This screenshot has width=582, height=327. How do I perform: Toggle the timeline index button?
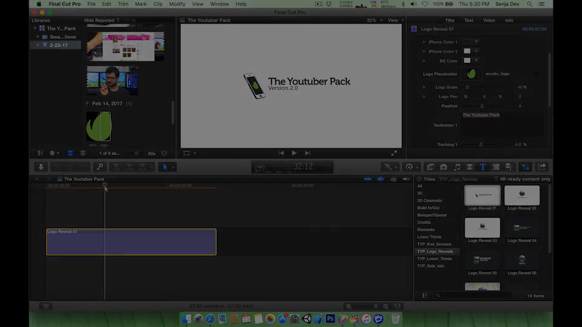tap(45, 306)
